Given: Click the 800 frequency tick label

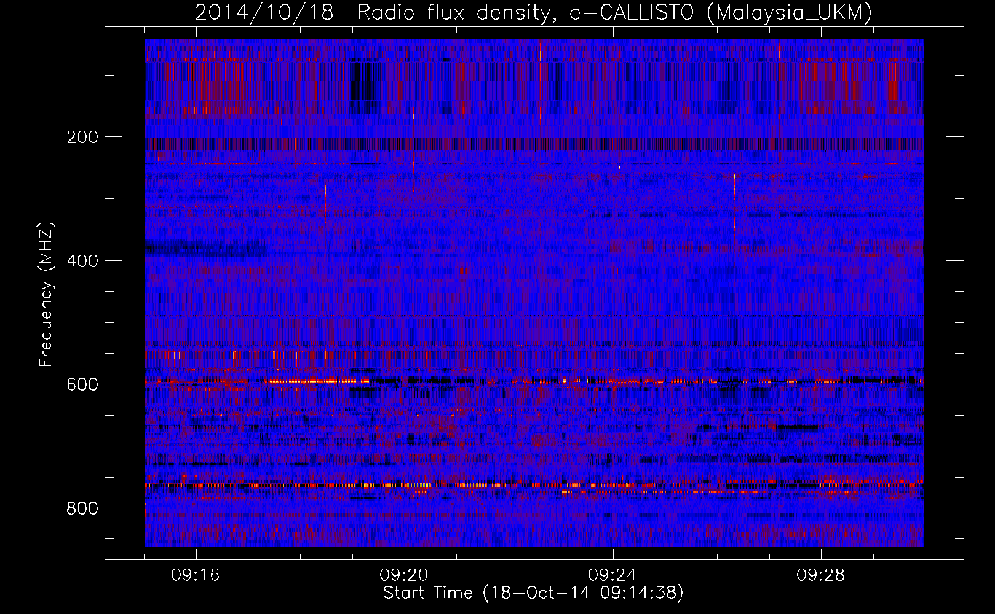Looking at the screenshot, I should click(82, 508).
